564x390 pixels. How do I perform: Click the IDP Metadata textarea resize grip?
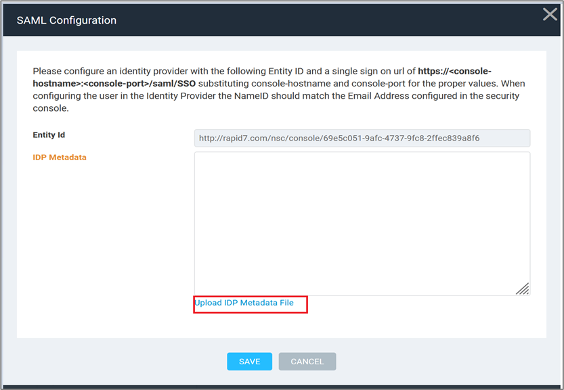522,289
